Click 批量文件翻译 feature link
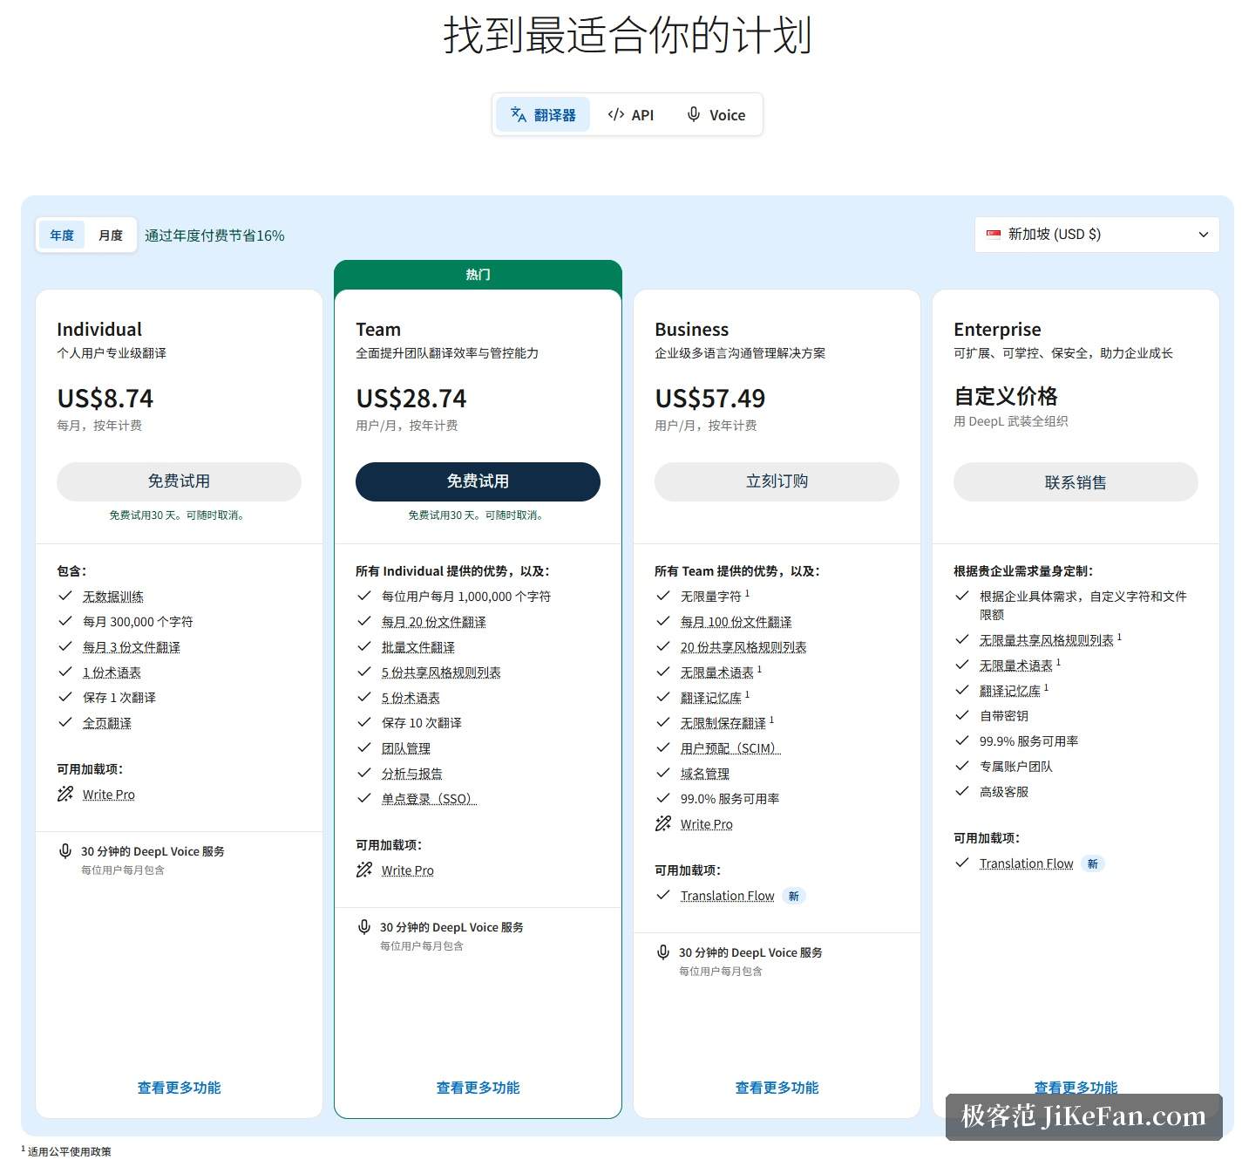The height and width of the screenshot is (1160, 1242). (418, 647)
